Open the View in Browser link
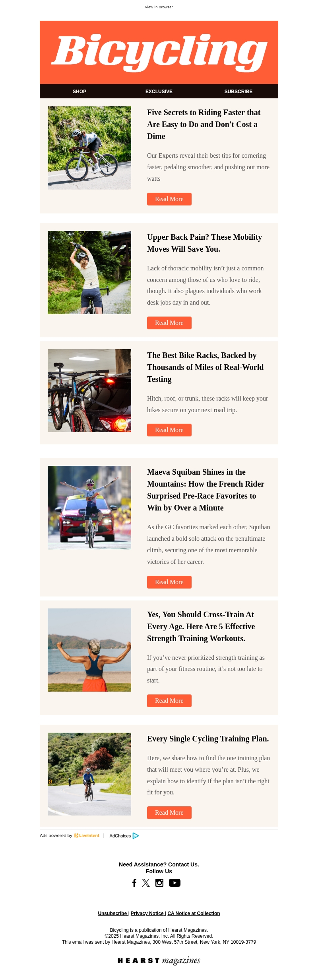This screenshot has height=968, width=318. 159,7
